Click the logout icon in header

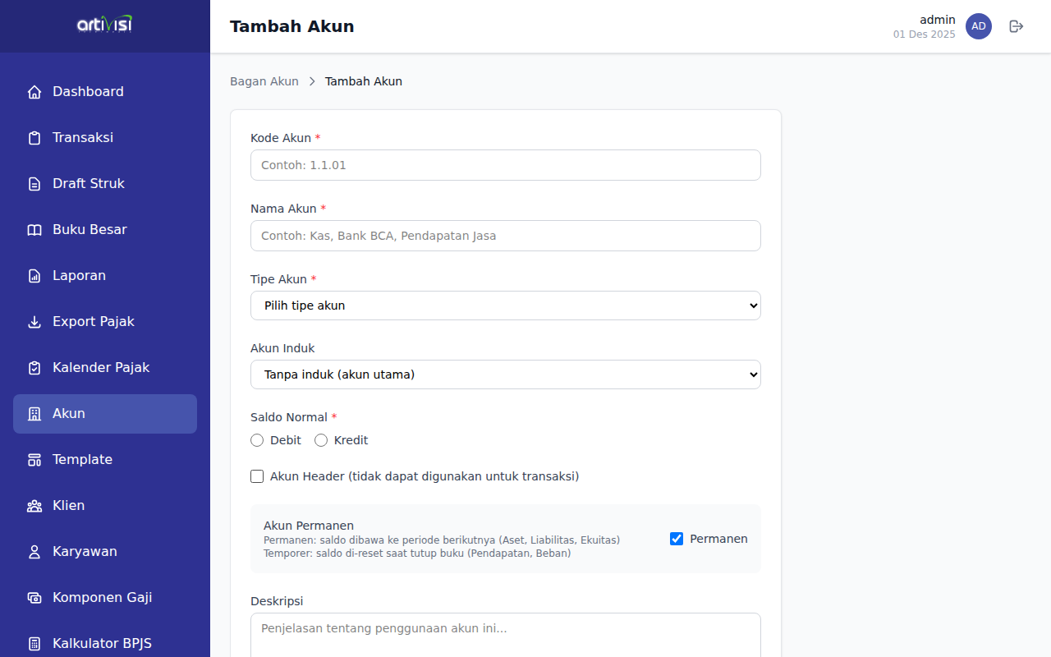point(1017,26)
